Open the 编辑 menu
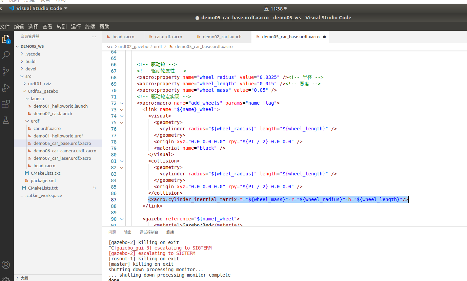 pos(19,27)
